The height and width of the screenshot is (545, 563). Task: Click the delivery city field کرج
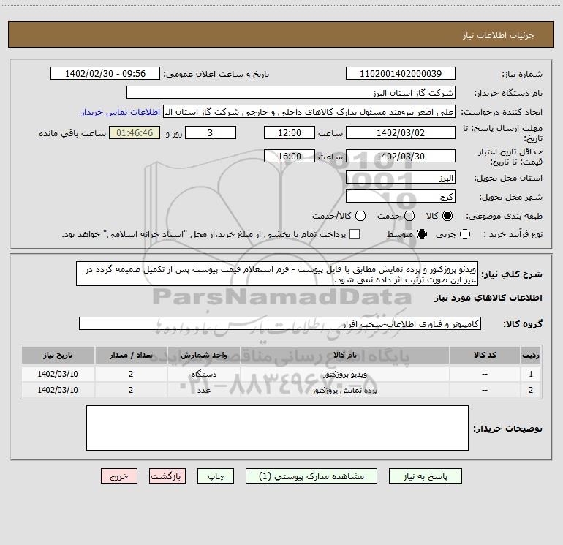[401, 196]
